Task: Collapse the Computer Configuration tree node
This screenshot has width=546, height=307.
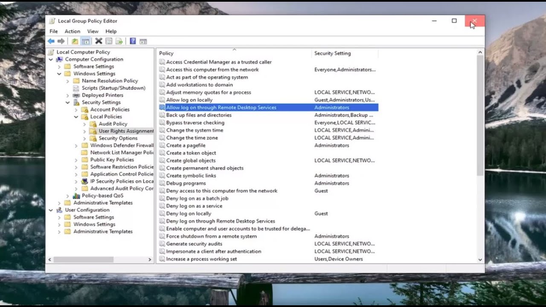Action: 51,59
